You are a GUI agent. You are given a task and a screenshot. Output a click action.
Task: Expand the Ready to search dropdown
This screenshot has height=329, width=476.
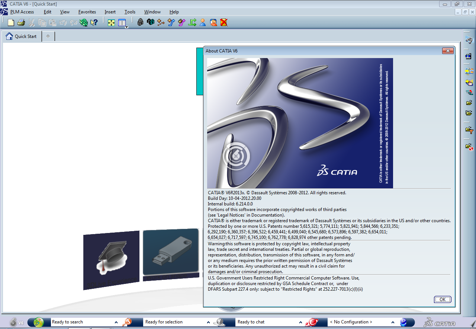click(x=116, y=322)
